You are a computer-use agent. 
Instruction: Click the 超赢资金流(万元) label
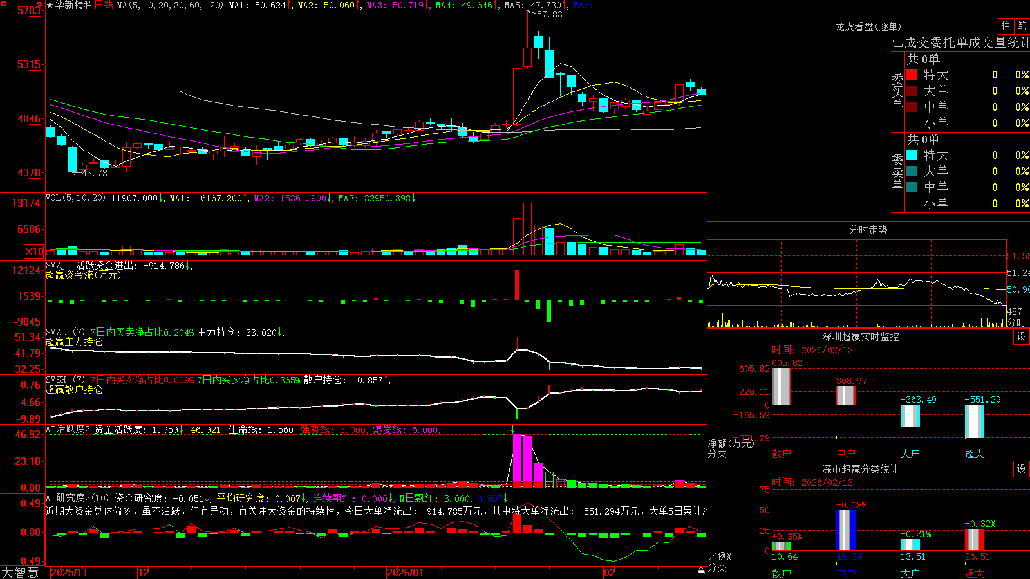point(83,275)
